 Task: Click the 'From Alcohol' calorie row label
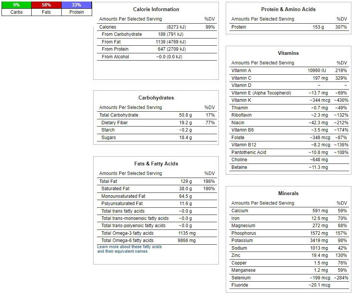[x=115, y=57]
